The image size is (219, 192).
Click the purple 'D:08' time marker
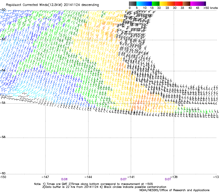[65, 179]
